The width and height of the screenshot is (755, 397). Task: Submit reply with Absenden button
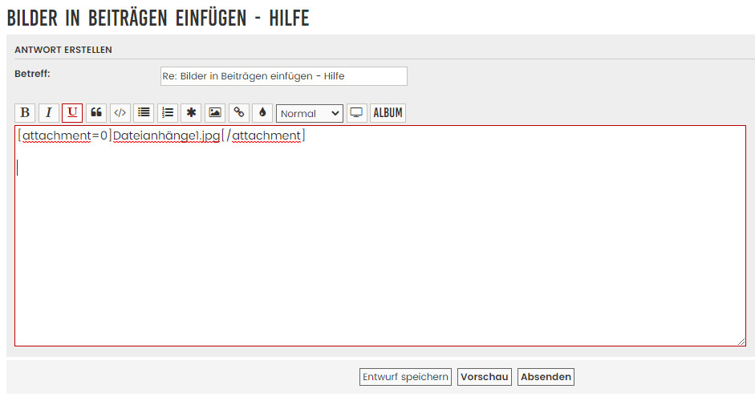click(x=546, y=377)
